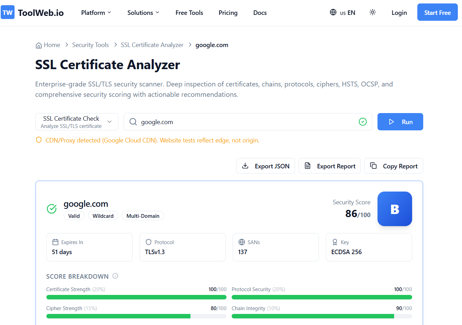Expand the Platform menu
The image size is (462, 325).
96,13
